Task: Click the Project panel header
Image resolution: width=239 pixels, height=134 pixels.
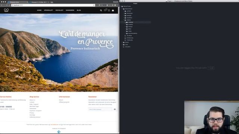Action: click(x=135, y=3)
